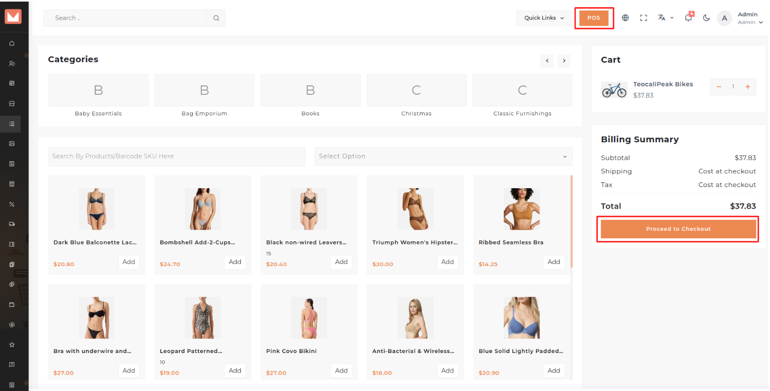This screenshot has width=770, height=391.
Task: Click the globe icon in header
Action: [x=625, y=18]
